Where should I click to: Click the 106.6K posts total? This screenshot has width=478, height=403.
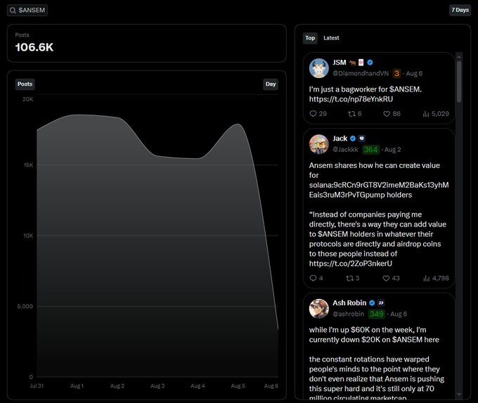pyautogui.click(x=34, y=47)
